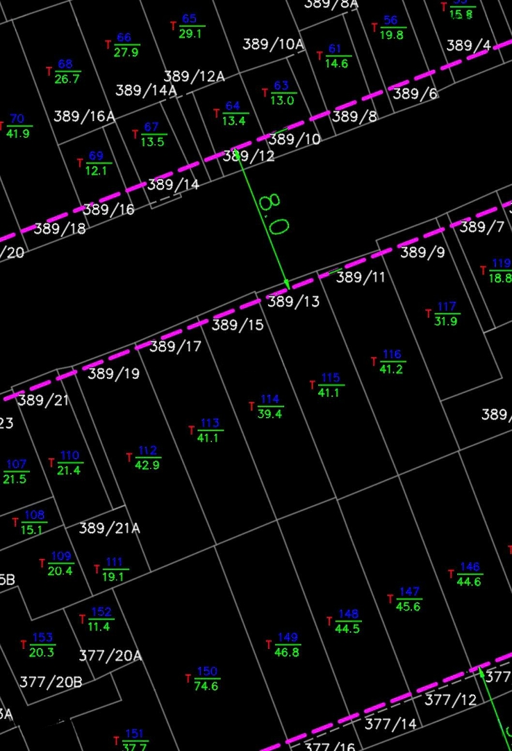Click parcel number 147 label
Image resolution: width=512 pixels, height=751 pixels.
click(409, 592)
